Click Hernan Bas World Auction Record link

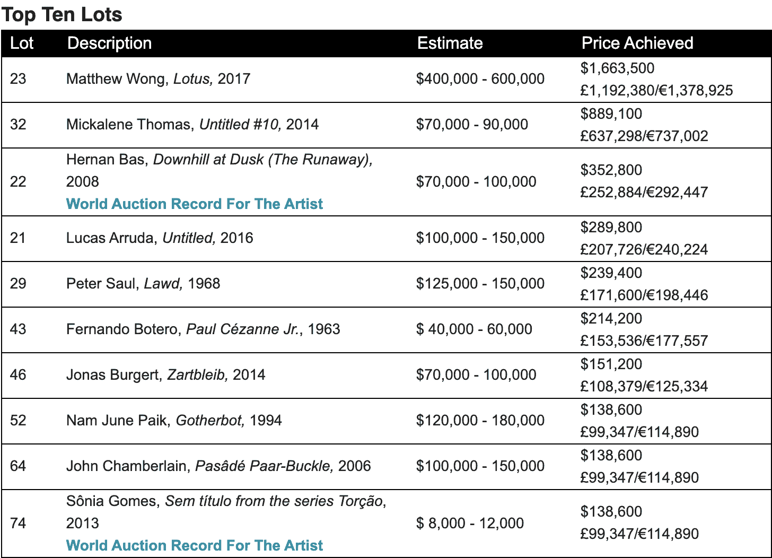coord(194,204)
